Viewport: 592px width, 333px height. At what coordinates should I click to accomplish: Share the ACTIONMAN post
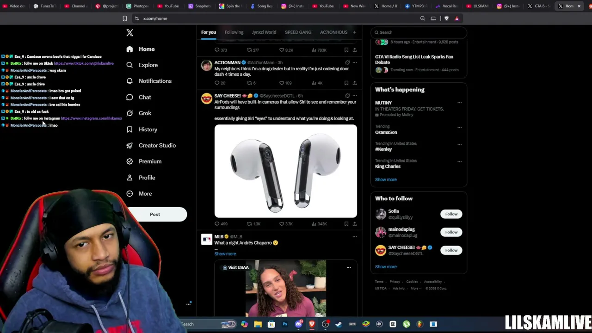click(355, 83)
